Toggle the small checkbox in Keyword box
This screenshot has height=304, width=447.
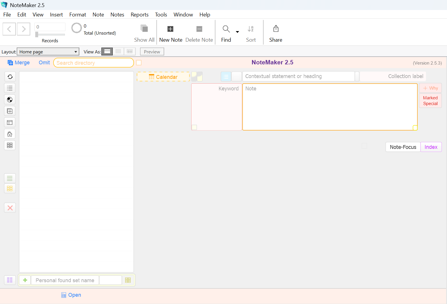coord(194,127)
